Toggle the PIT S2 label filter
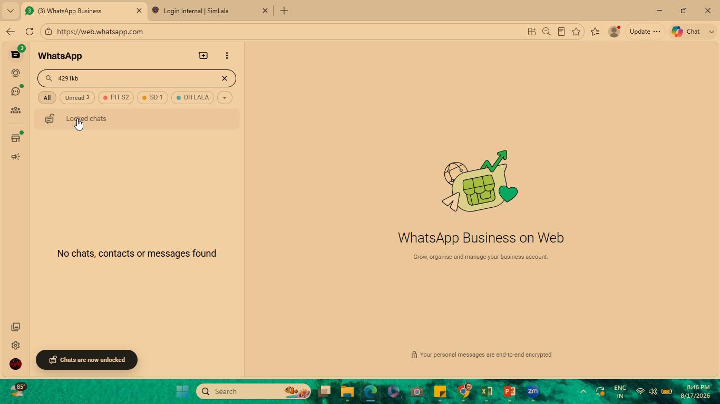 pos(116,97)
